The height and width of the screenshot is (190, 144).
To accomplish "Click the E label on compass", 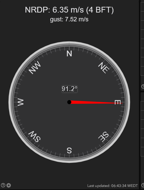I will tap(118, 102).
